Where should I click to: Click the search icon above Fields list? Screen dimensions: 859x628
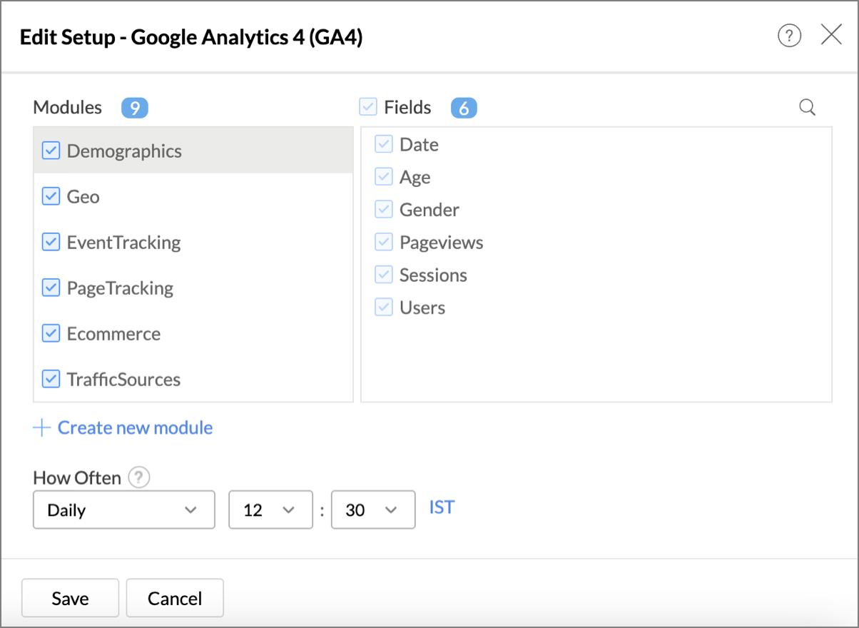point(807,108)
